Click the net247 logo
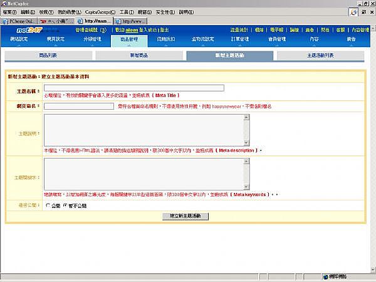Screen dimensions: 376x282 click(29, 29)
